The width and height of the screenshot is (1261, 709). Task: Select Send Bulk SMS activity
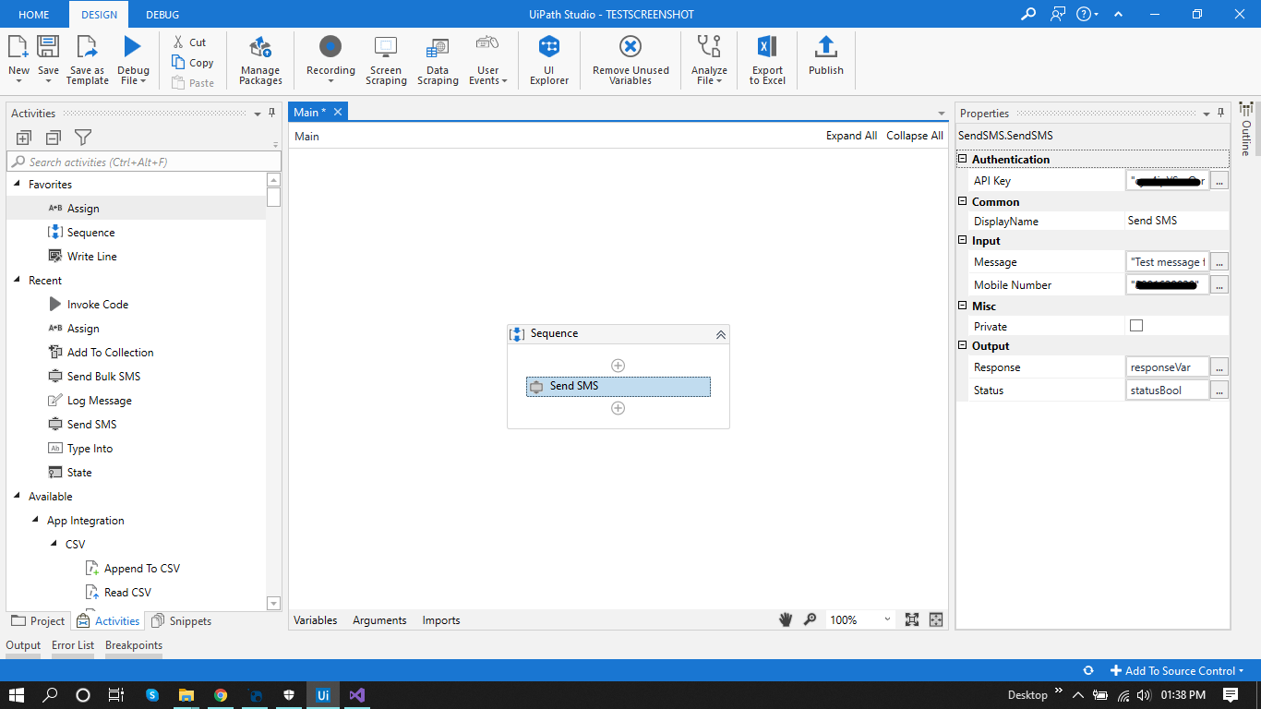pos(94,377)
